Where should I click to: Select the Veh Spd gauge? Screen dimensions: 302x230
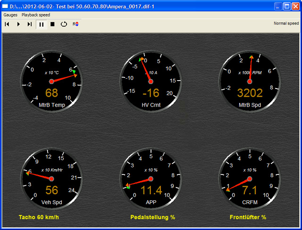(51, 179)
